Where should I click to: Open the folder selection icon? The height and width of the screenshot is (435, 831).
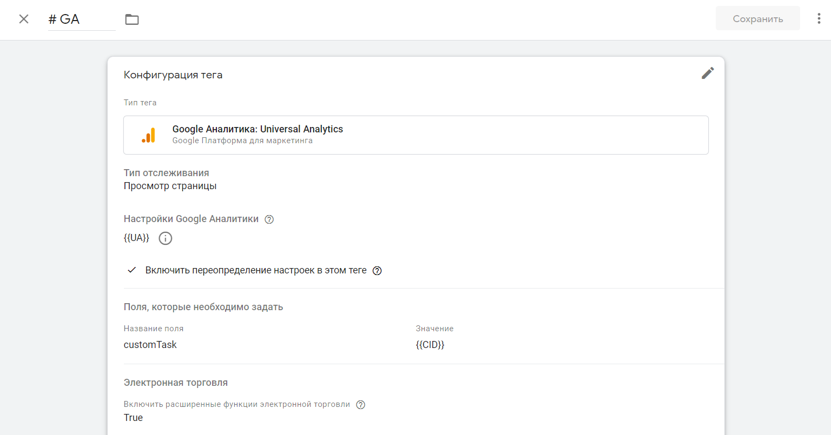[132, 19]
